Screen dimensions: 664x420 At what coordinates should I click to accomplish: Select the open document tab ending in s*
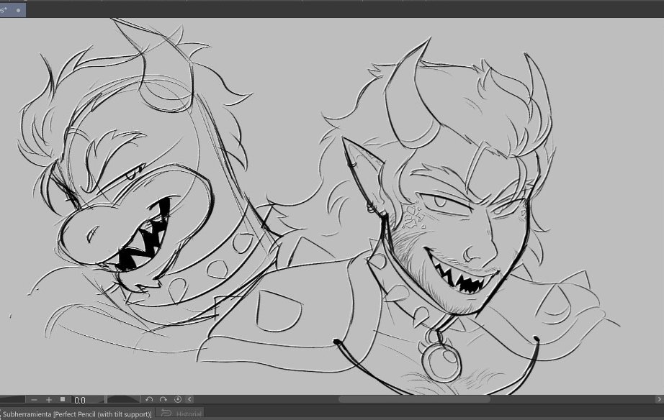12,10
